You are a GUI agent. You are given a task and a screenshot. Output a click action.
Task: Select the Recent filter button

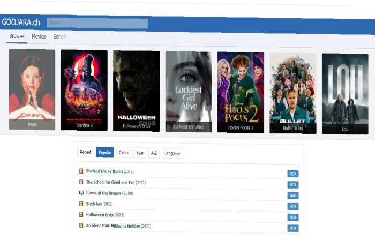(85, 152)
